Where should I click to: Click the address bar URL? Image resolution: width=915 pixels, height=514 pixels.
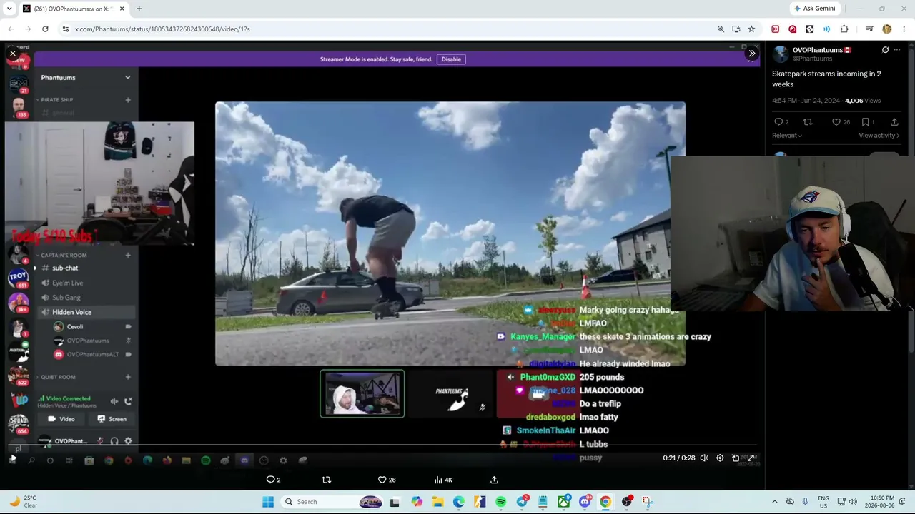pos(162,29)
